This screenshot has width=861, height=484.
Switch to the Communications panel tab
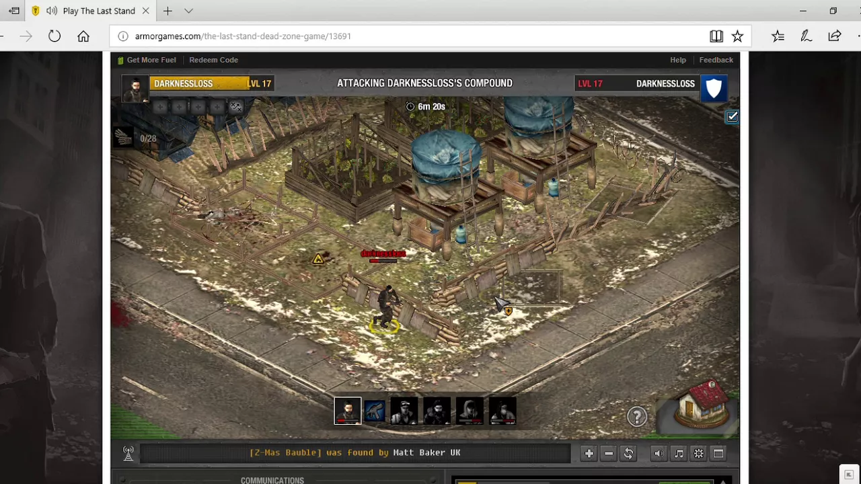(272, 480)
